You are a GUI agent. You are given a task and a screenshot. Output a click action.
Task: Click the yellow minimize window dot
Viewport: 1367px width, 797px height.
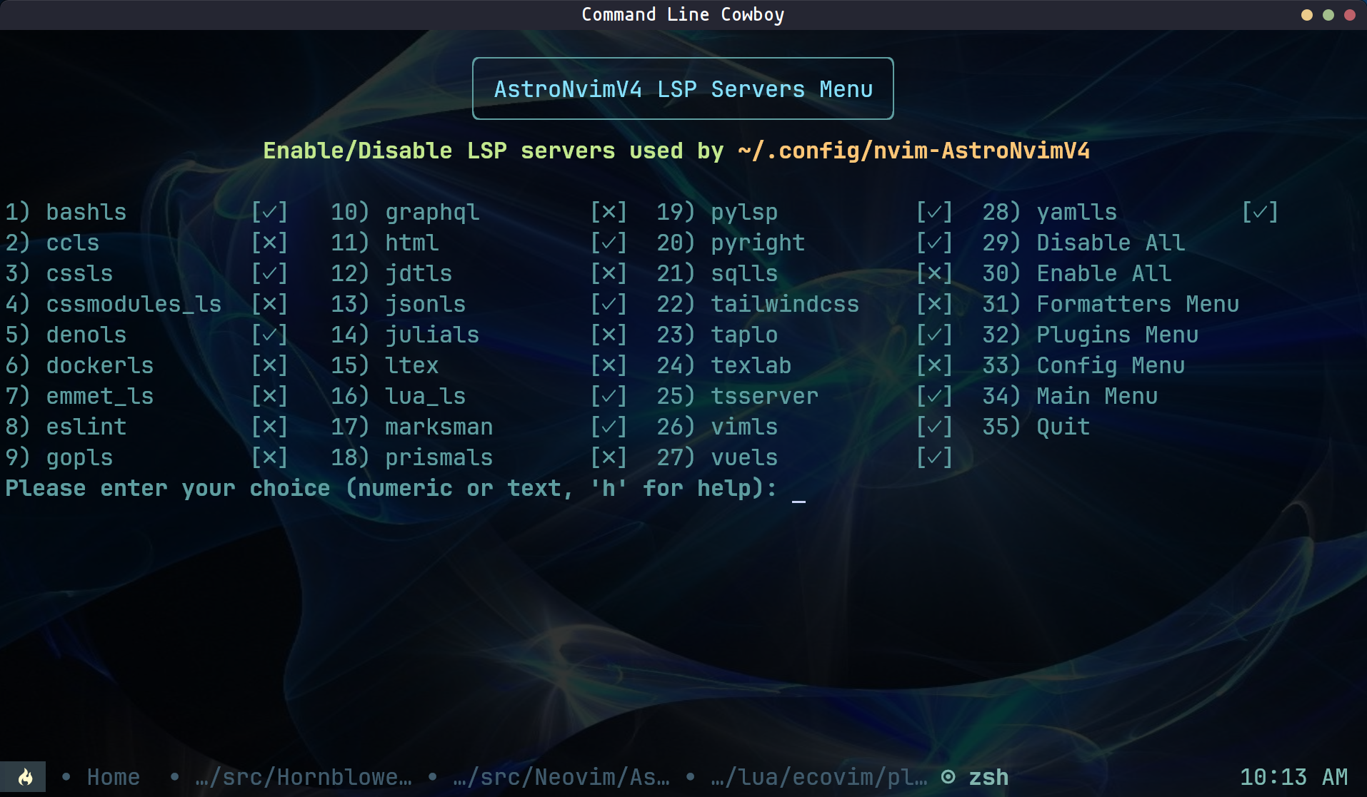click(1307, 15)
